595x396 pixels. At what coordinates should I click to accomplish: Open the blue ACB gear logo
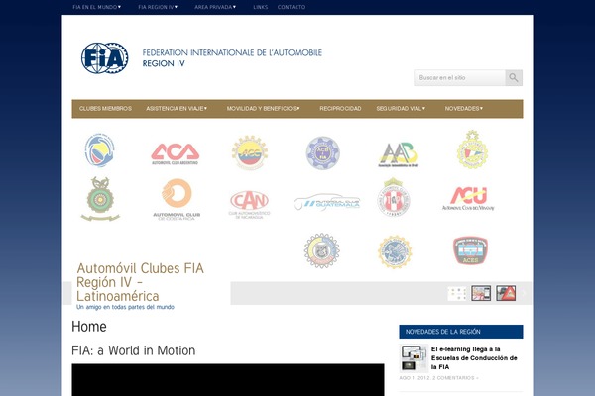(323, 153)
